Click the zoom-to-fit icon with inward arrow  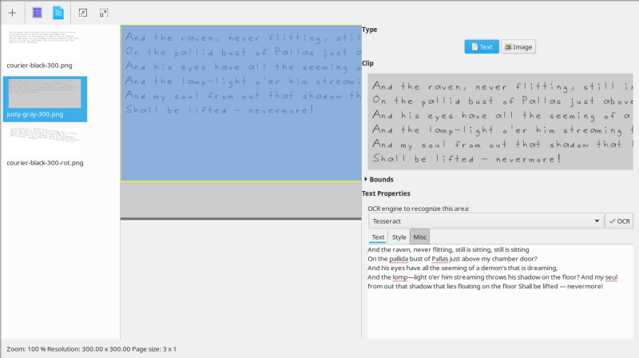(82, 13)
